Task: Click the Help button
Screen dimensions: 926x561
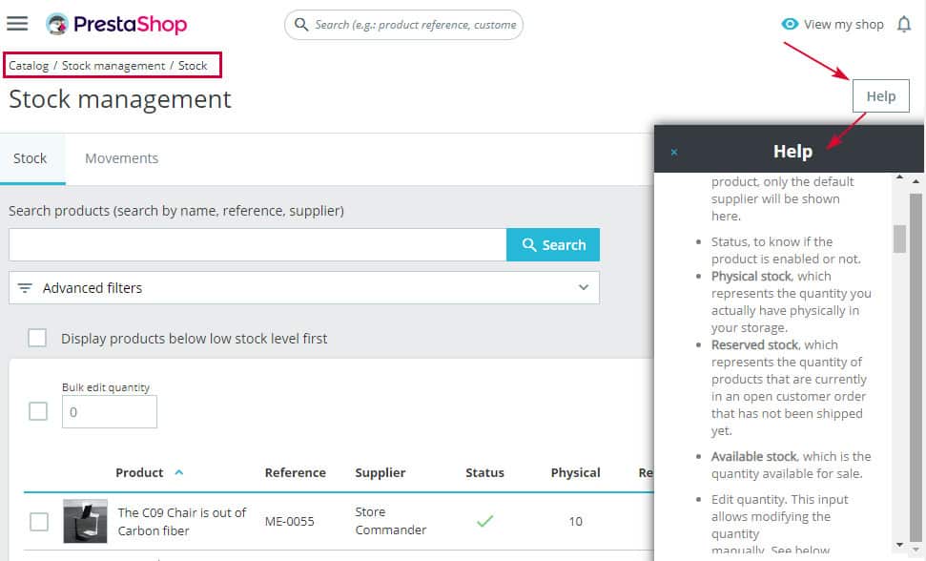Action: pos(880,96)
